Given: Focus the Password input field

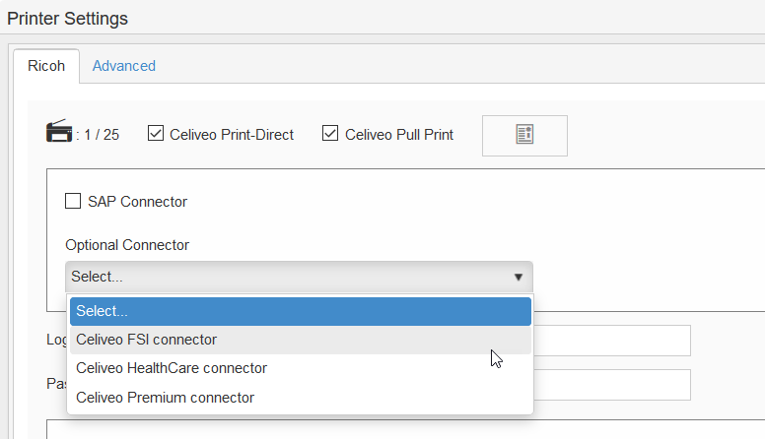Looking at the screenshot, I should pos(612,385).
